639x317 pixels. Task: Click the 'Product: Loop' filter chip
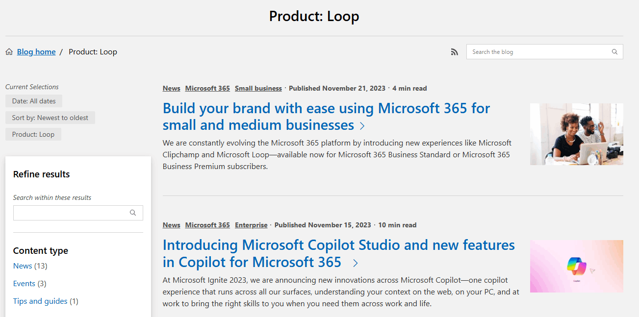[x=33, y=134]
